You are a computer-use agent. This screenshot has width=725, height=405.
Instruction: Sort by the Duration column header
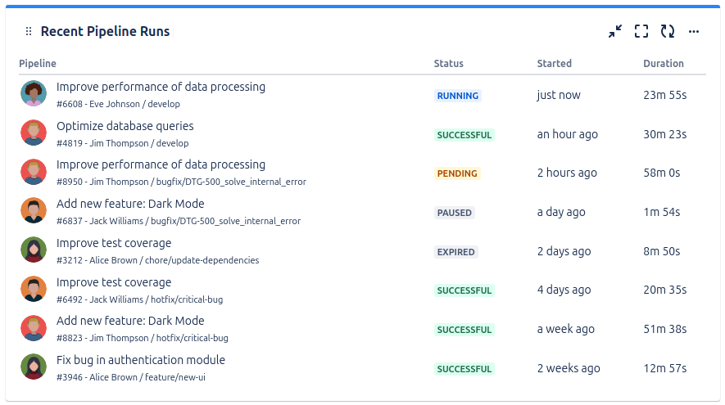(x=664, y=64)
